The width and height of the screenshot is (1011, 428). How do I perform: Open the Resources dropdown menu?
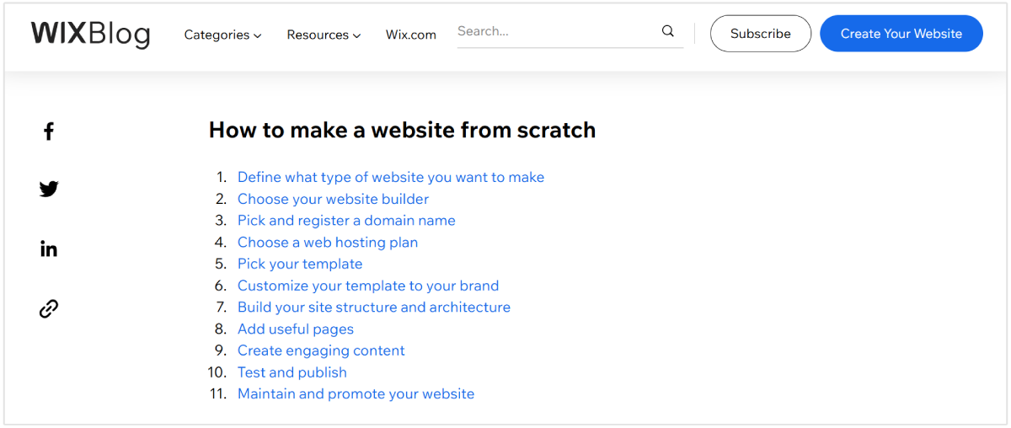click(324, 35)
